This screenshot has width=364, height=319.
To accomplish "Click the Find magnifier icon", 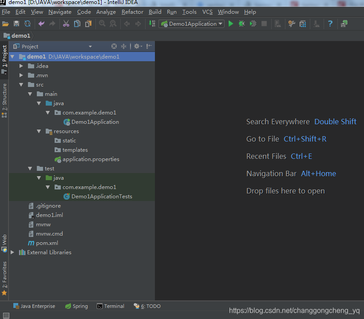I will click(x=102, y=24).
